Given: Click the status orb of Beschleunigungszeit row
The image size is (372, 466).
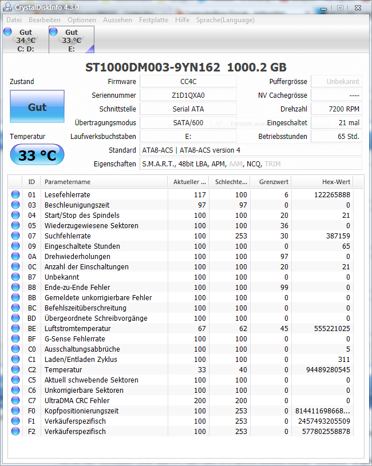Looking at the screenshot, I should tap(15, 205).
